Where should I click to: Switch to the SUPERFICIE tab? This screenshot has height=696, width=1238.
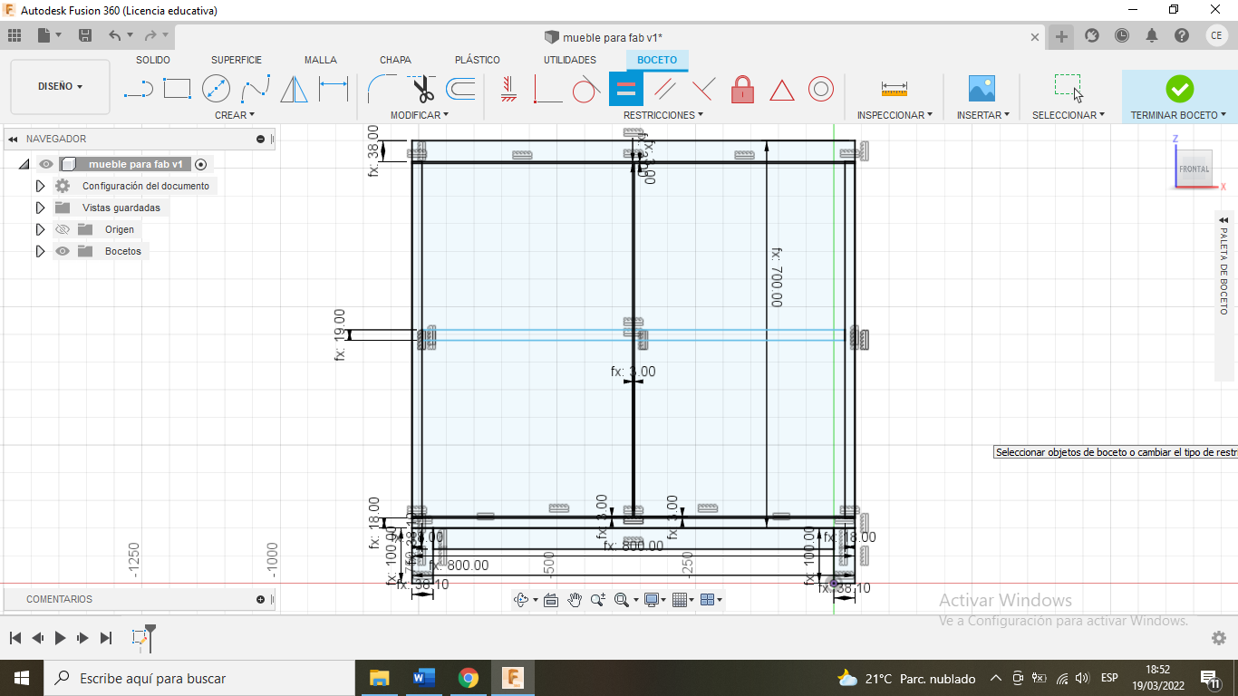[x=237, y=60]
